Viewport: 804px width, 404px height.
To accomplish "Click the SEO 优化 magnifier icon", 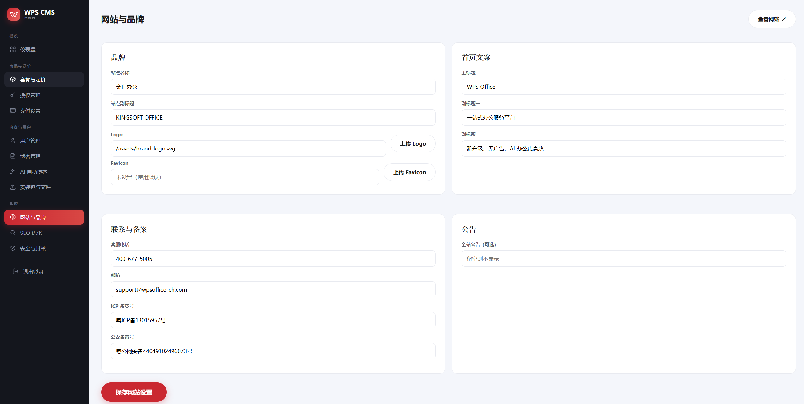I will click(13, 233).
